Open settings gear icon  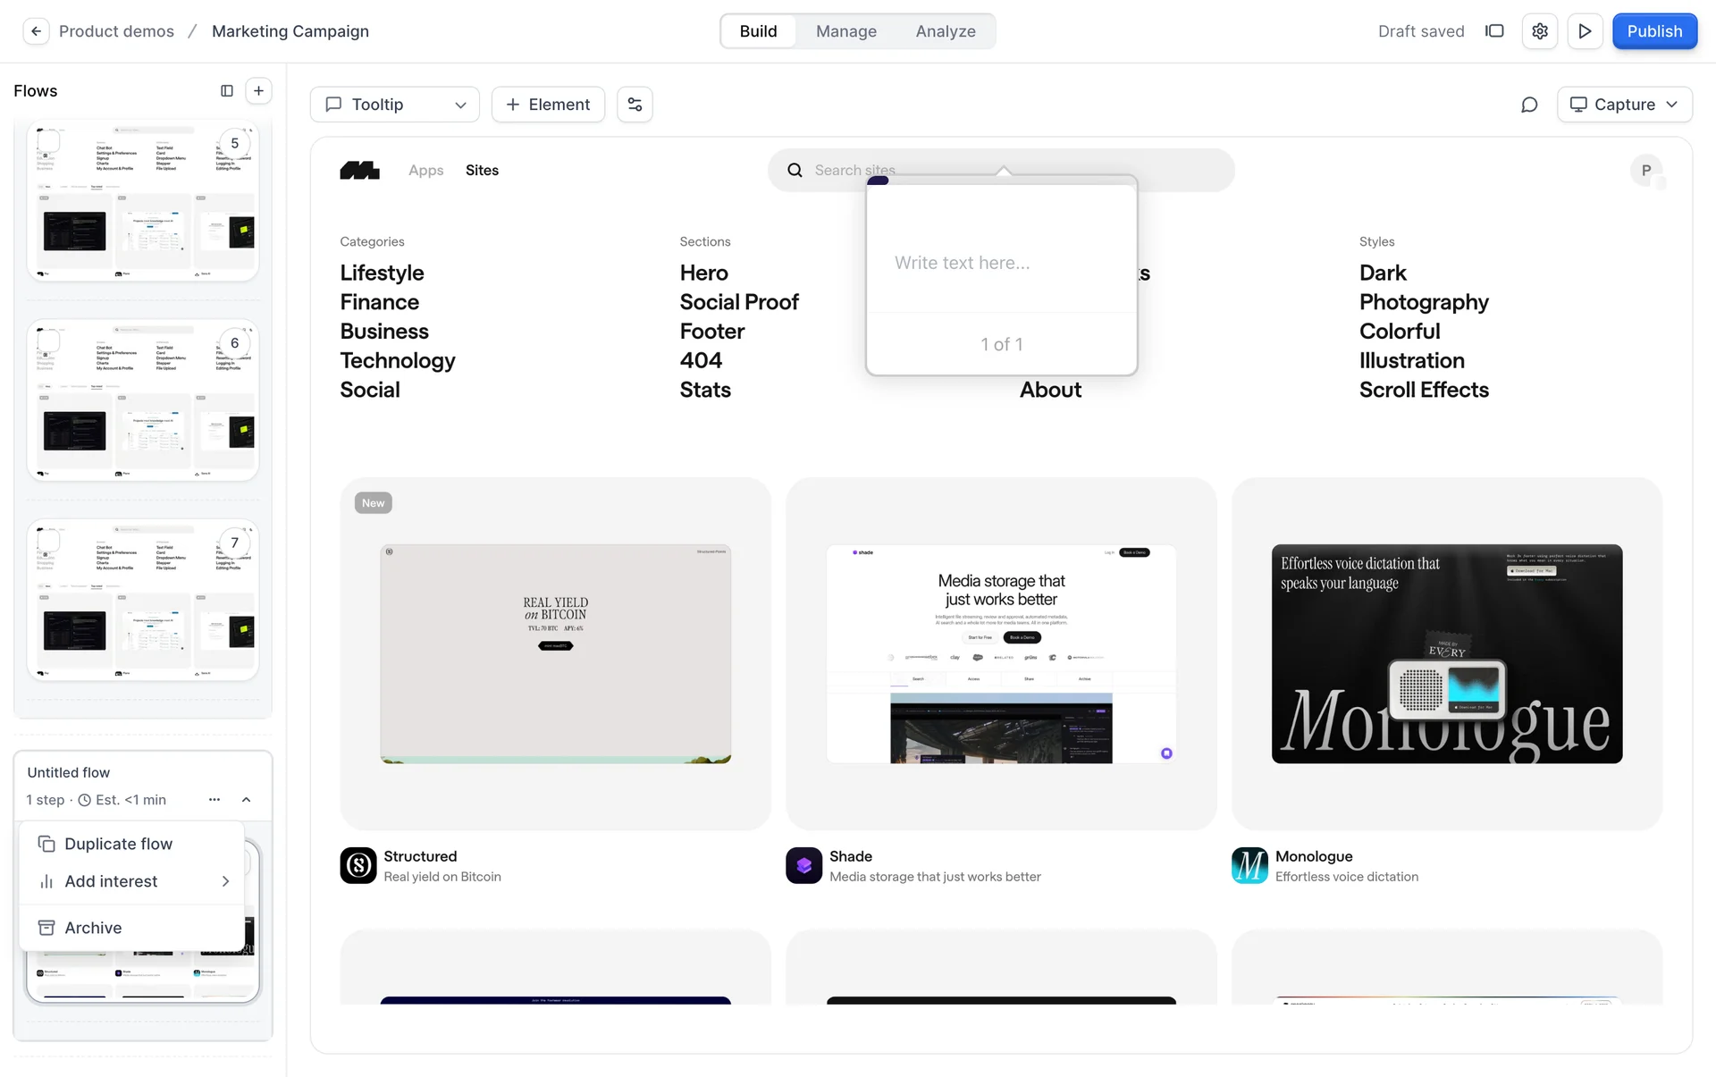(x=1539, y=31)
